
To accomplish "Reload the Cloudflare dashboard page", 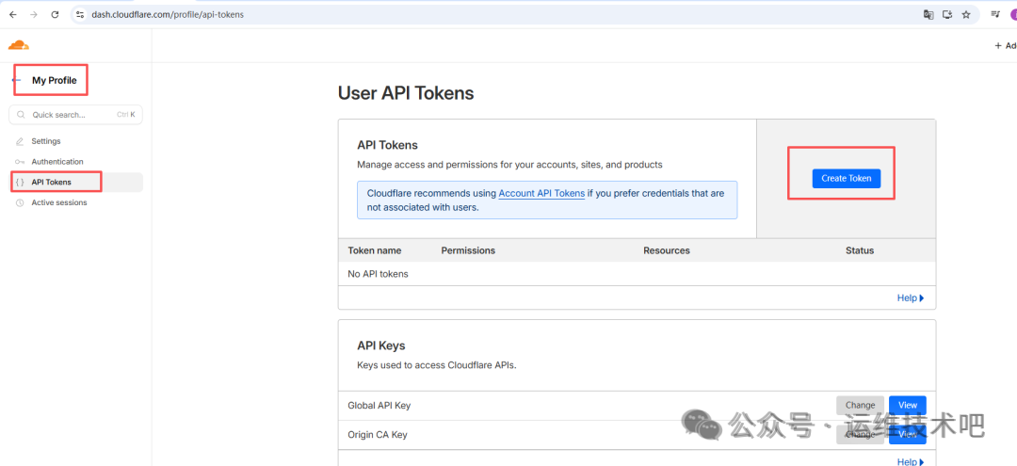I will pos(56,14).
